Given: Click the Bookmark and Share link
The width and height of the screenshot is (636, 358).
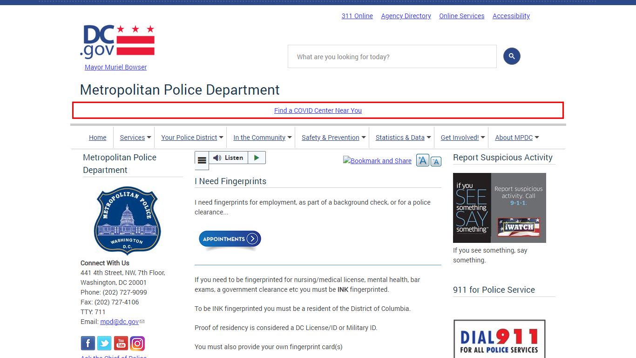Looking at the screenshot, I should 377,161.
